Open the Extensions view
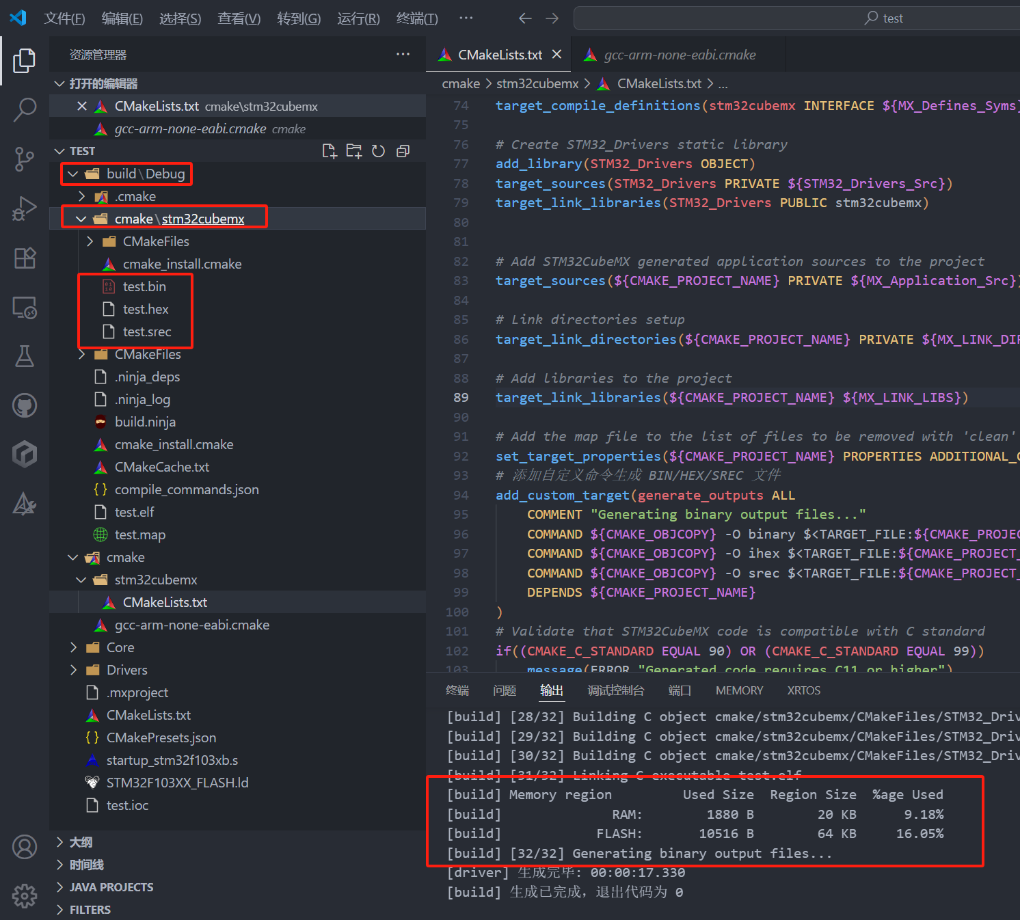This screenshot has height=920, width=1020. pos(25,258)
